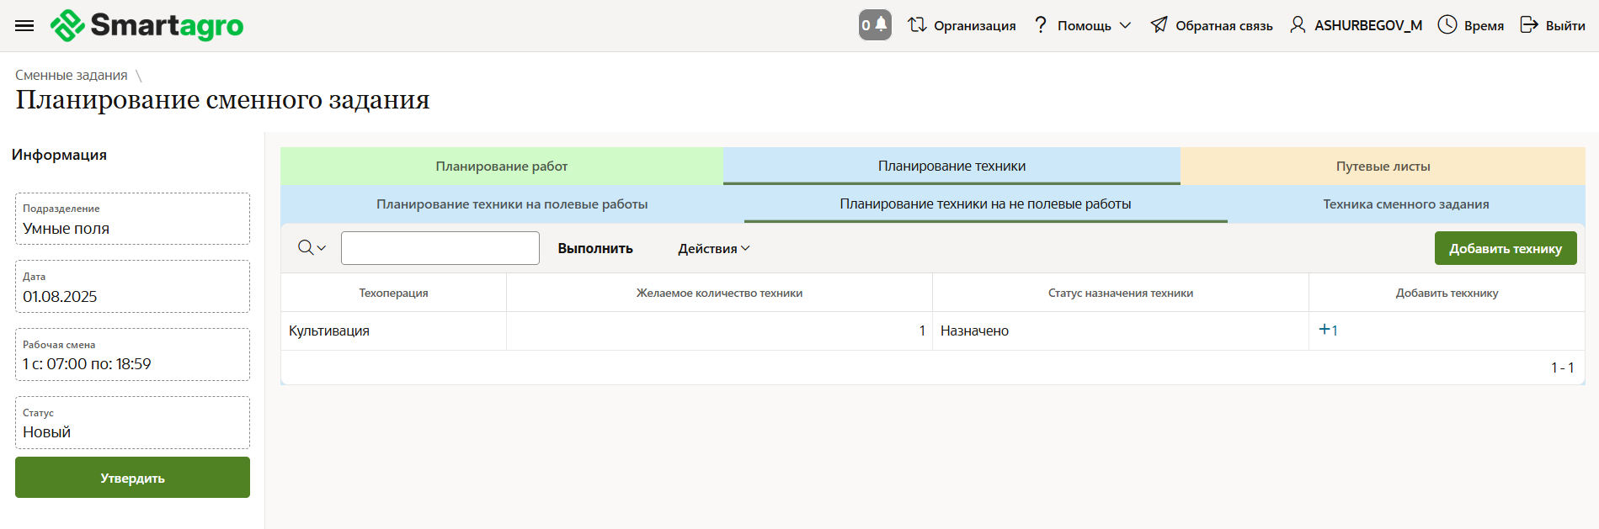The image size is (1599, 529).
Task: Open the Путевые листы tab
Action: click(1383, 167)
